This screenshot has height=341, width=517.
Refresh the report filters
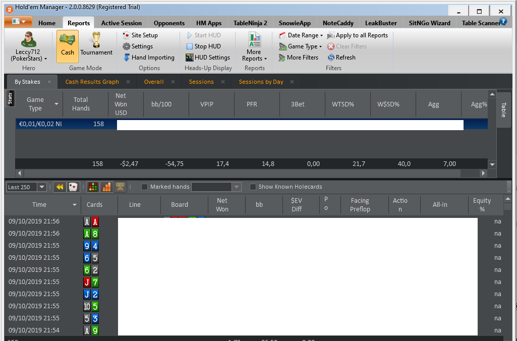pyautogui.click(x=341, y=58)
